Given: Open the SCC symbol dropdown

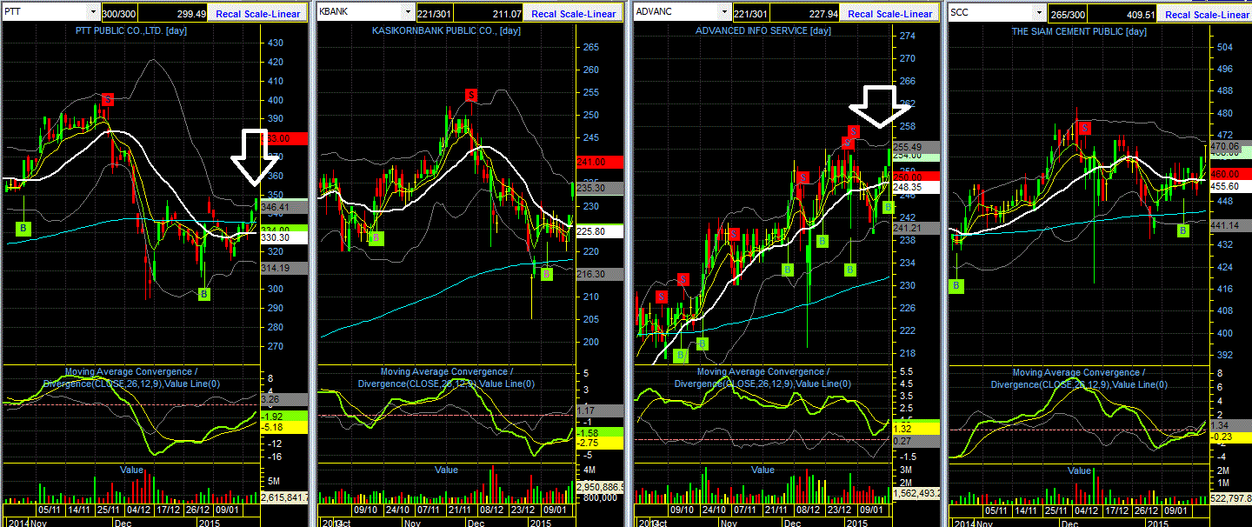Looking at the screenshot, I should tap(1041, 12).
